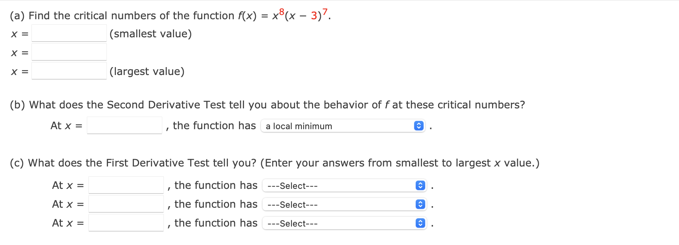
Task: Open the third ---Select--- dropdown in part (c)
Action: 344,223
